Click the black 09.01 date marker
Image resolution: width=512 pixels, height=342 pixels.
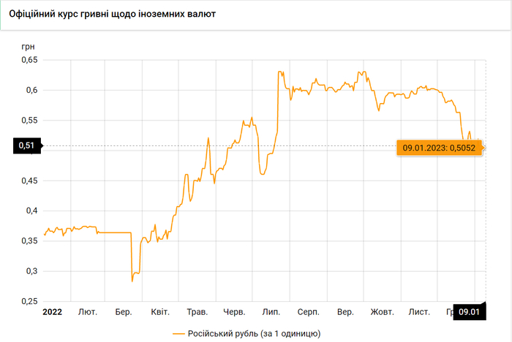click(470, 312)
